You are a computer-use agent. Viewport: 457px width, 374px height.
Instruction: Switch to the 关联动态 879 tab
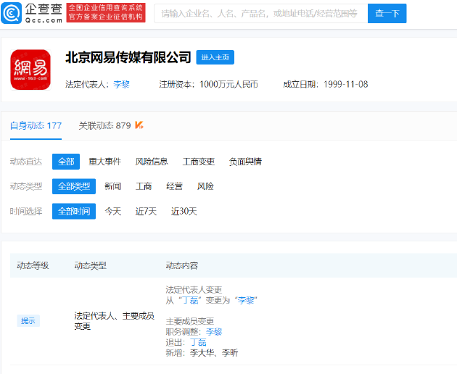tap(104, 125)
